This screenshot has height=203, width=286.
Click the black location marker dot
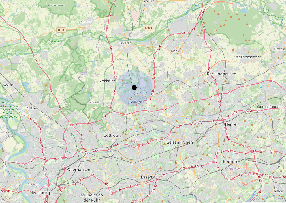tap(134, 88)
